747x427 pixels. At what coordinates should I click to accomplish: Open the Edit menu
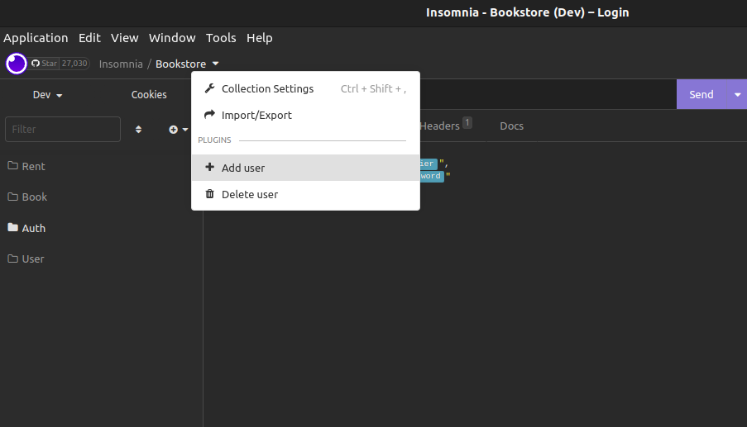[89, 38]
